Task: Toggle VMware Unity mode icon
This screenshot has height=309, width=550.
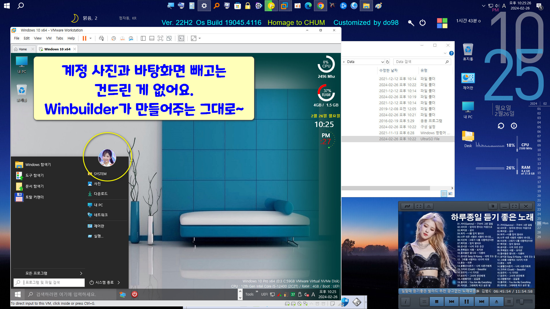Action: tap(169, 38)
